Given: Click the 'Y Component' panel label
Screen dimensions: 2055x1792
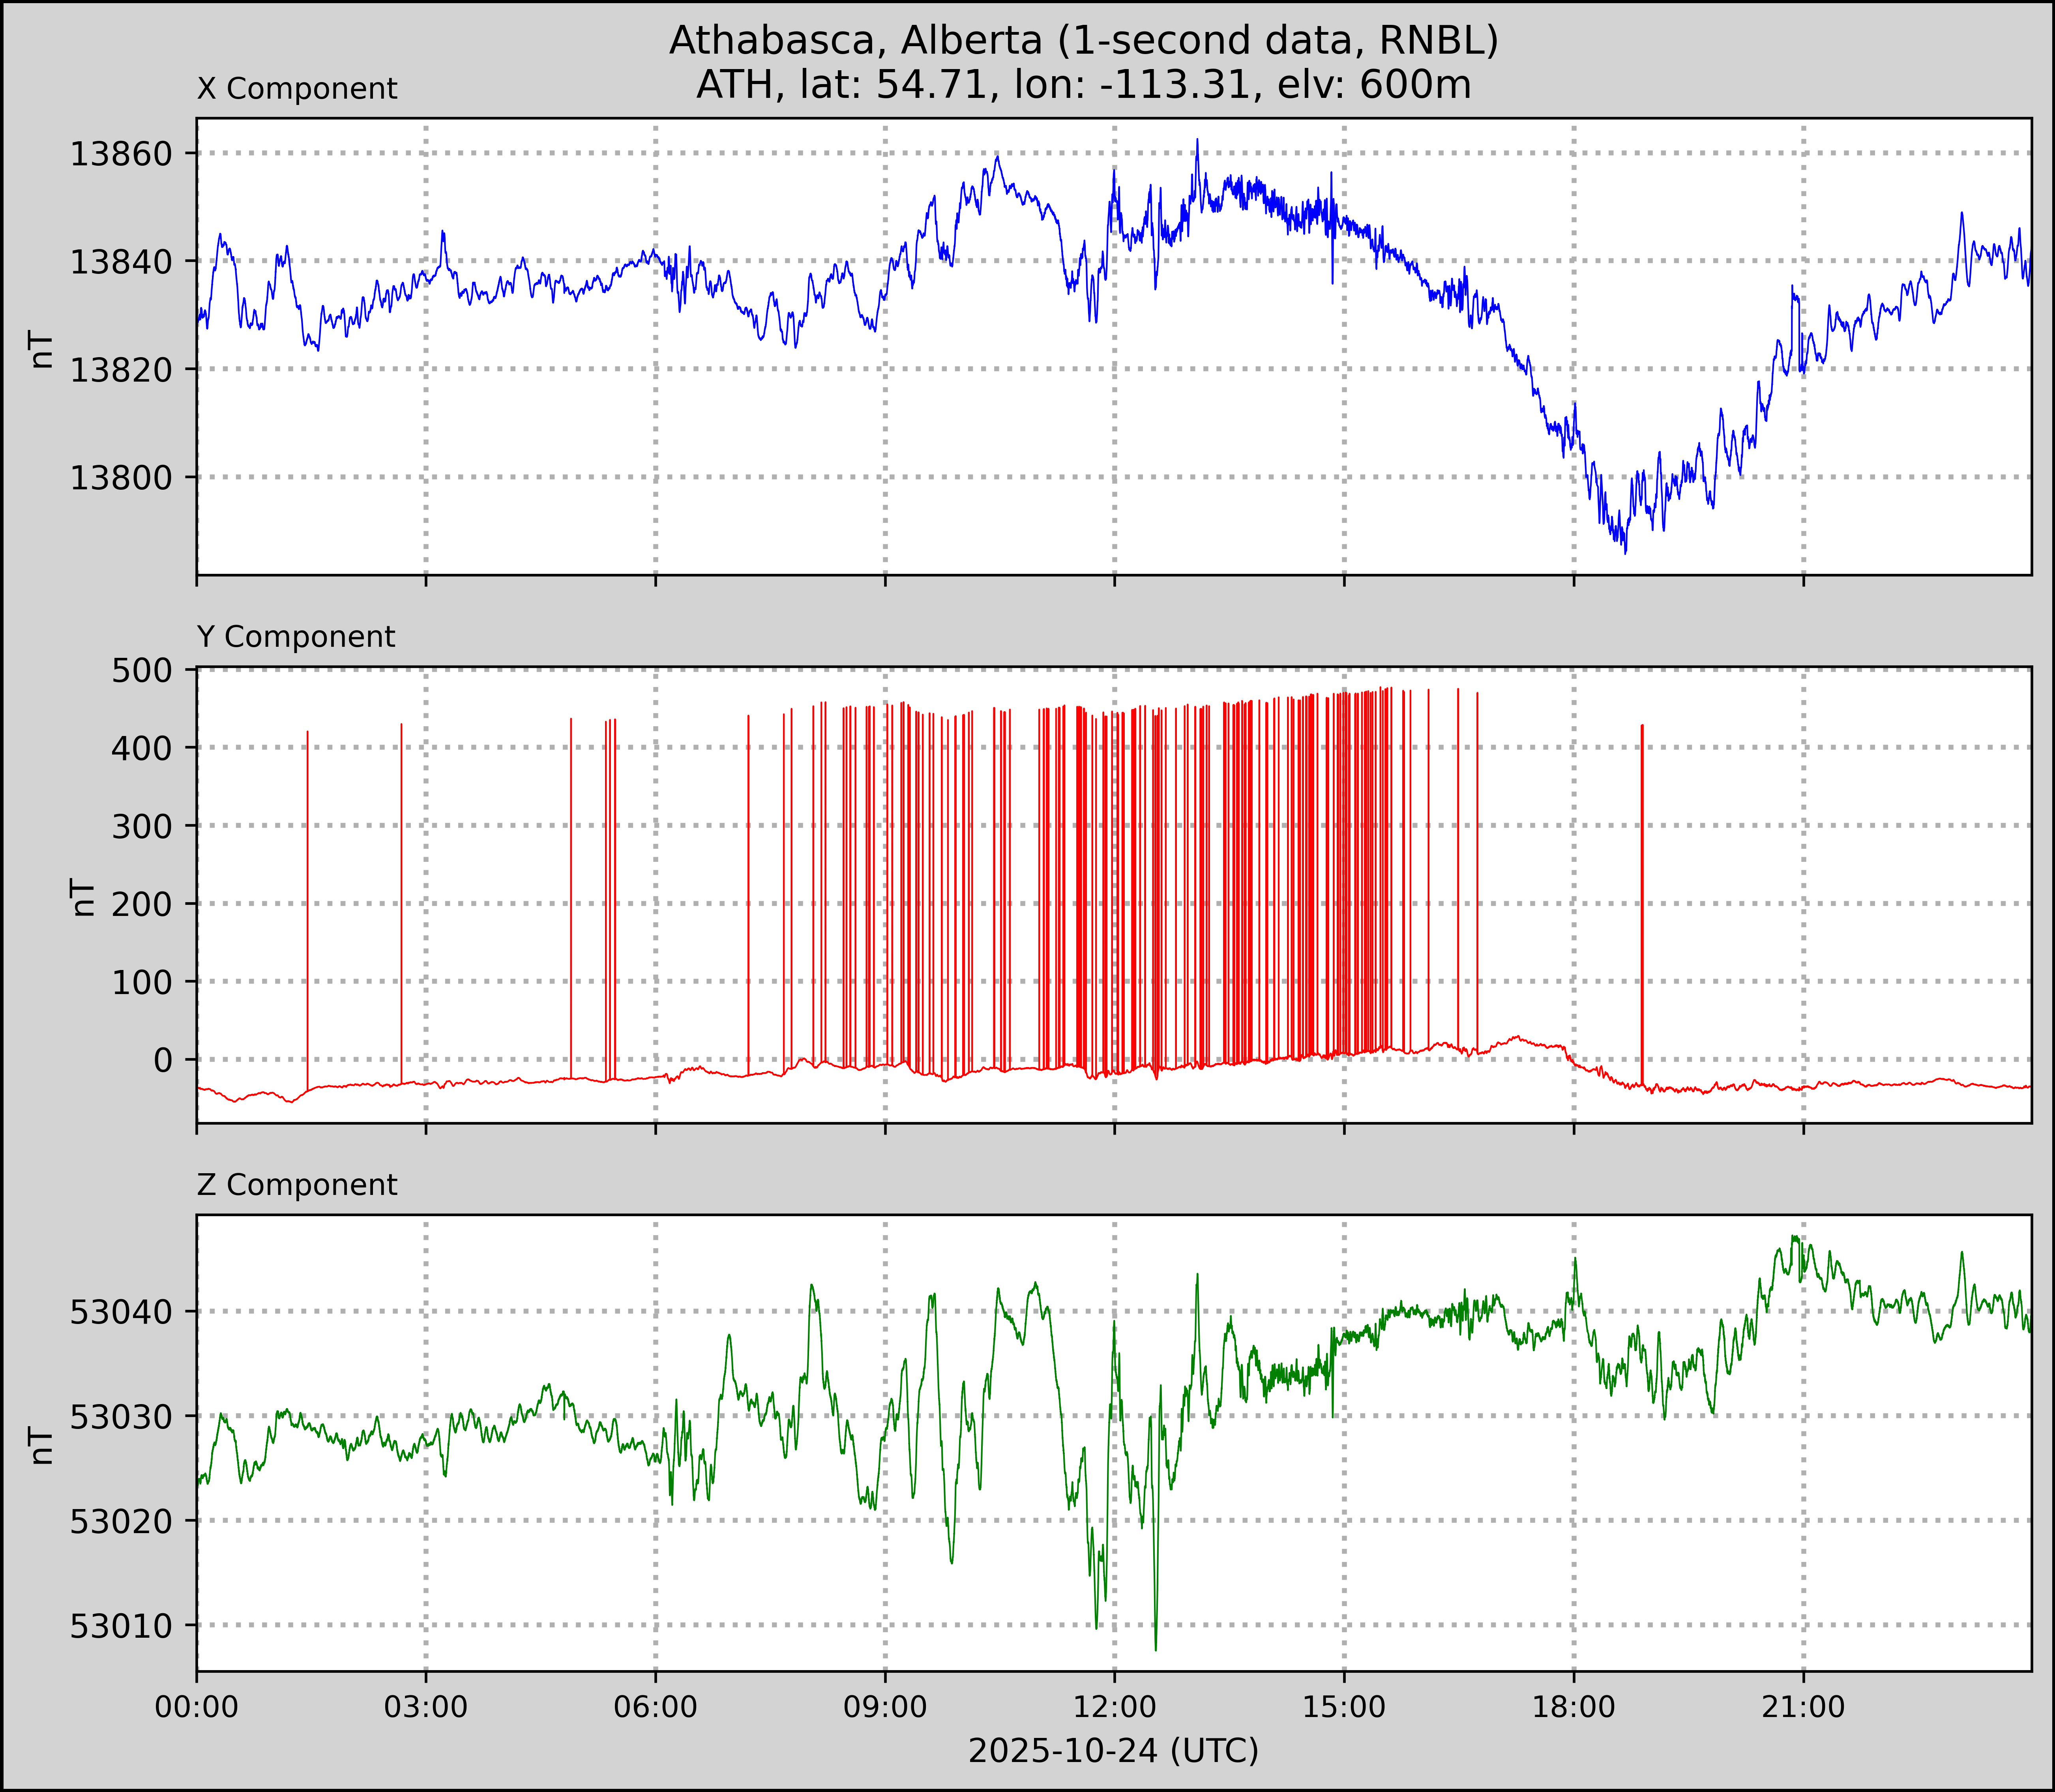Looking at the screenshot, I should [296, 637].
